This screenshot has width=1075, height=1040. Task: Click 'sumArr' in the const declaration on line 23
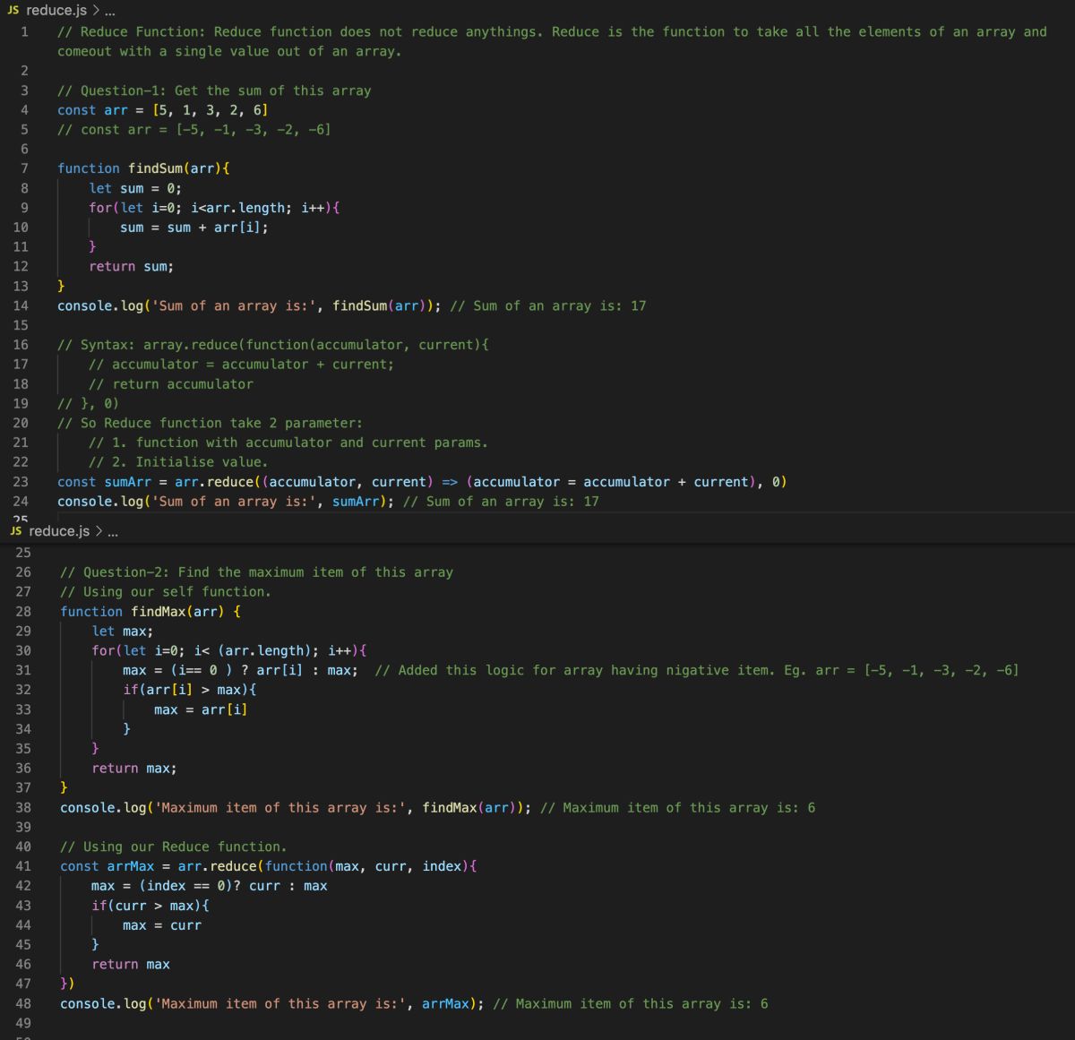pyautogui.click(x=128, y=482)
